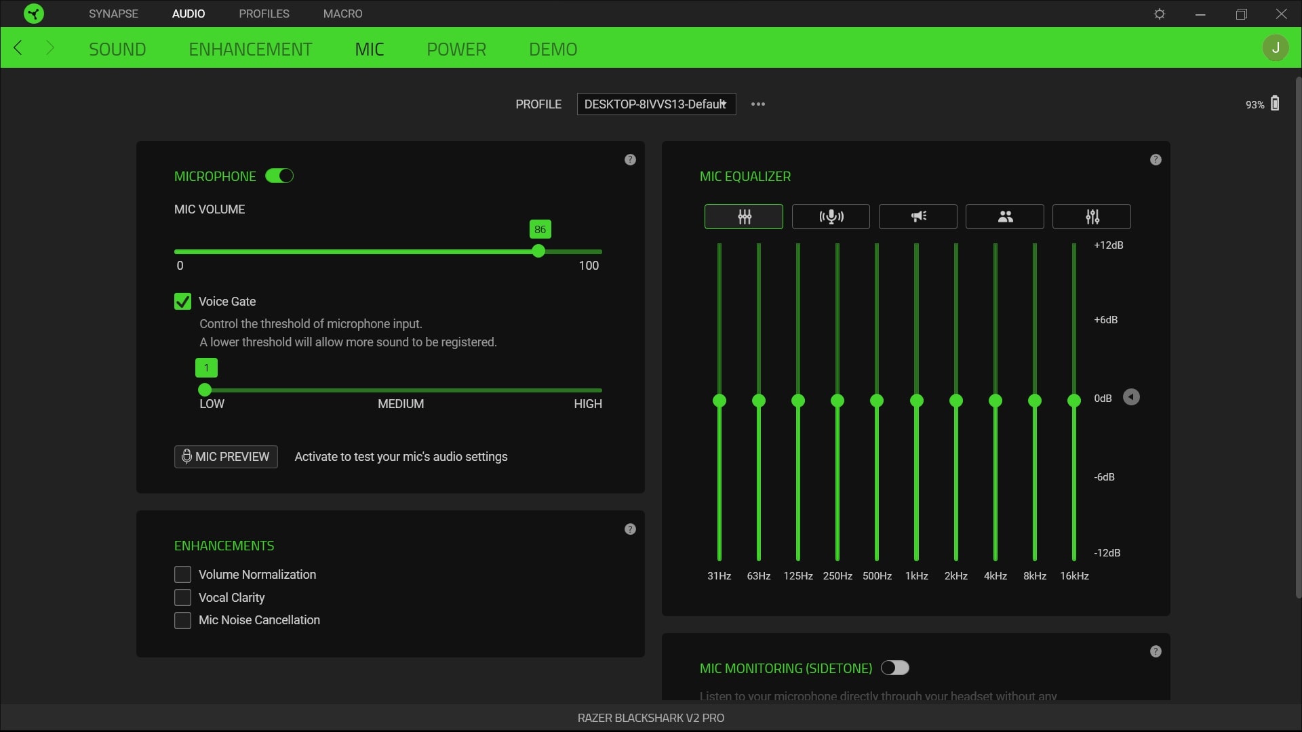The image size is (1302, 732).
Task: Click the 125Hz equalizer slider handle
Action: 798,401
